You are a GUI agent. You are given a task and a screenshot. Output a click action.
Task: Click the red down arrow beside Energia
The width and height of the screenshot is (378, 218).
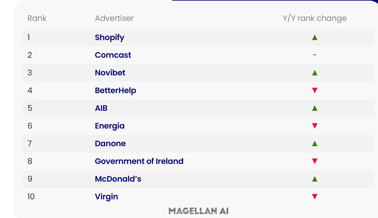pos(314,126)
